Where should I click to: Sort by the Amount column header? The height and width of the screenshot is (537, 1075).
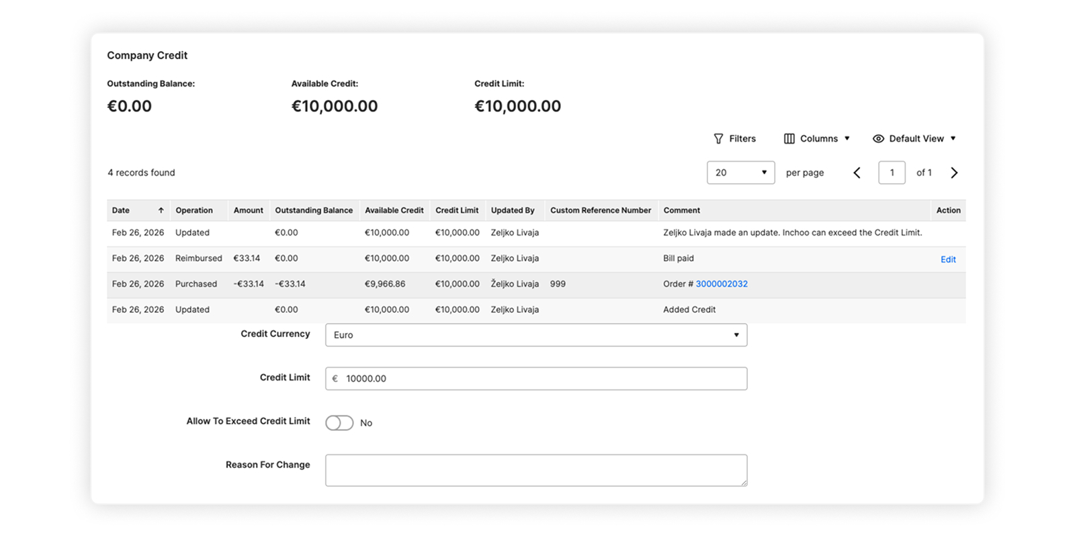pyautogui.click(x=248, y=211)
